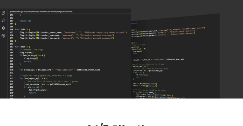This screenshot has height=126, width=243.
Task: Click the fmt.Println(err) statement
Action: 38,90
